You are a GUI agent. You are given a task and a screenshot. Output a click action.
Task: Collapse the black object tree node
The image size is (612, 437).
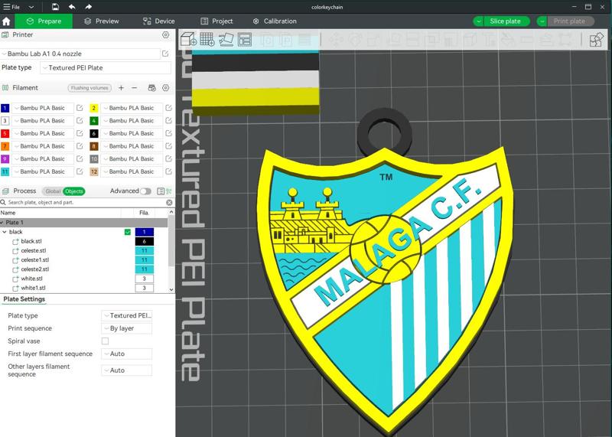tap(5, 232)
